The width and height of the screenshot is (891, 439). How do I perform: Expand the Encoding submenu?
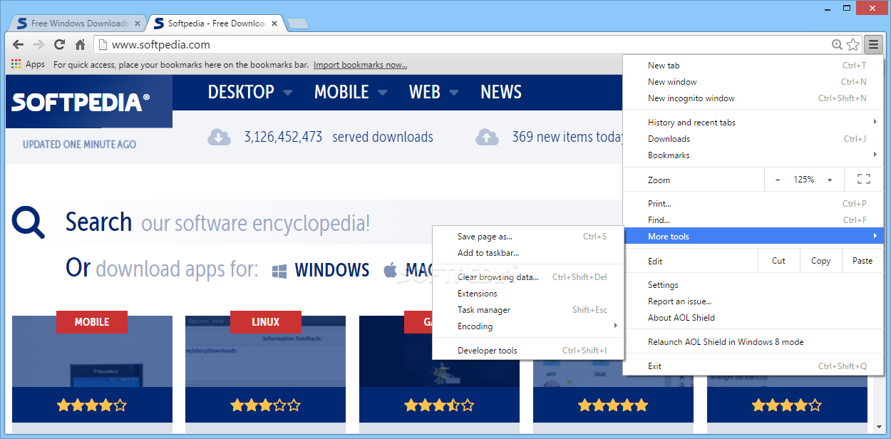coord(527,326)
